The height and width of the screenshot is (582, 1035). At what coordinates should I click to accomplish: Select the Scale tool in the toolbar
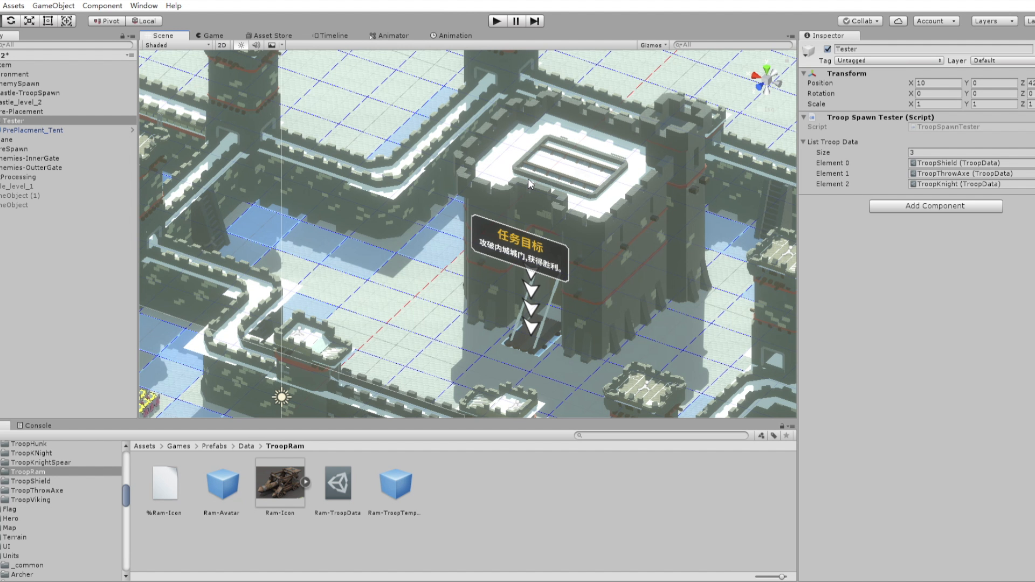point(30,21)
